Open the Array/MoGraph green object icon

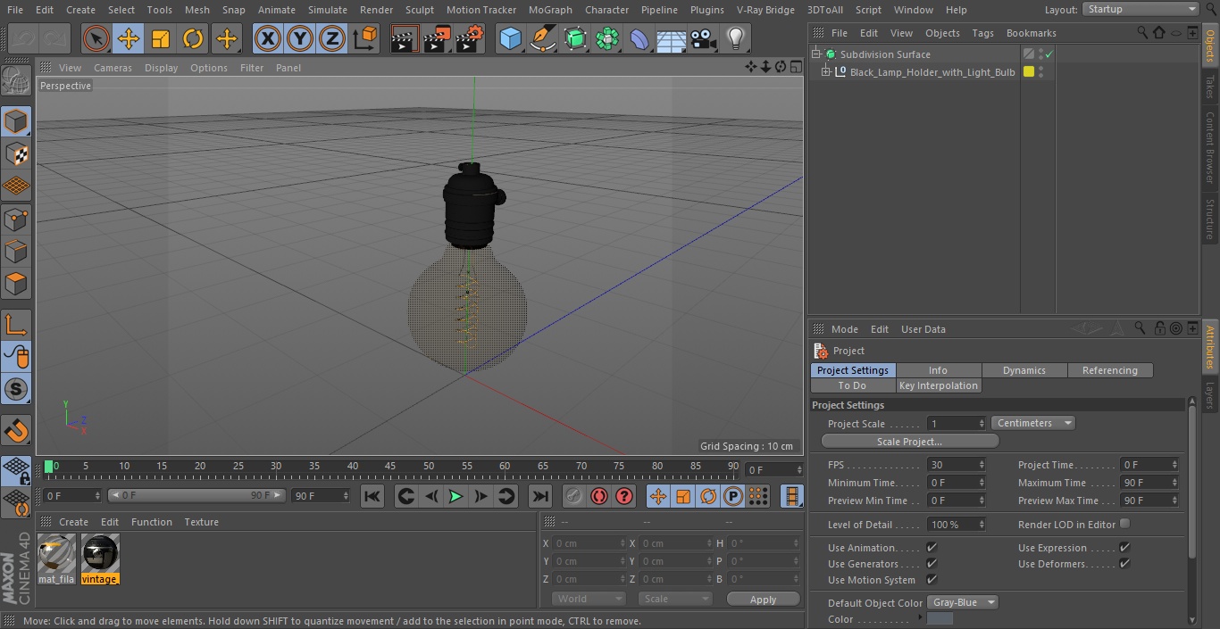(x=607, y=38)
